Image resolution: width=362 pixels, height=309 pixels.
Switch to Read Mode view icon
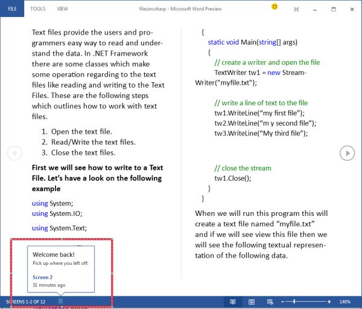(x=233, y=302)
